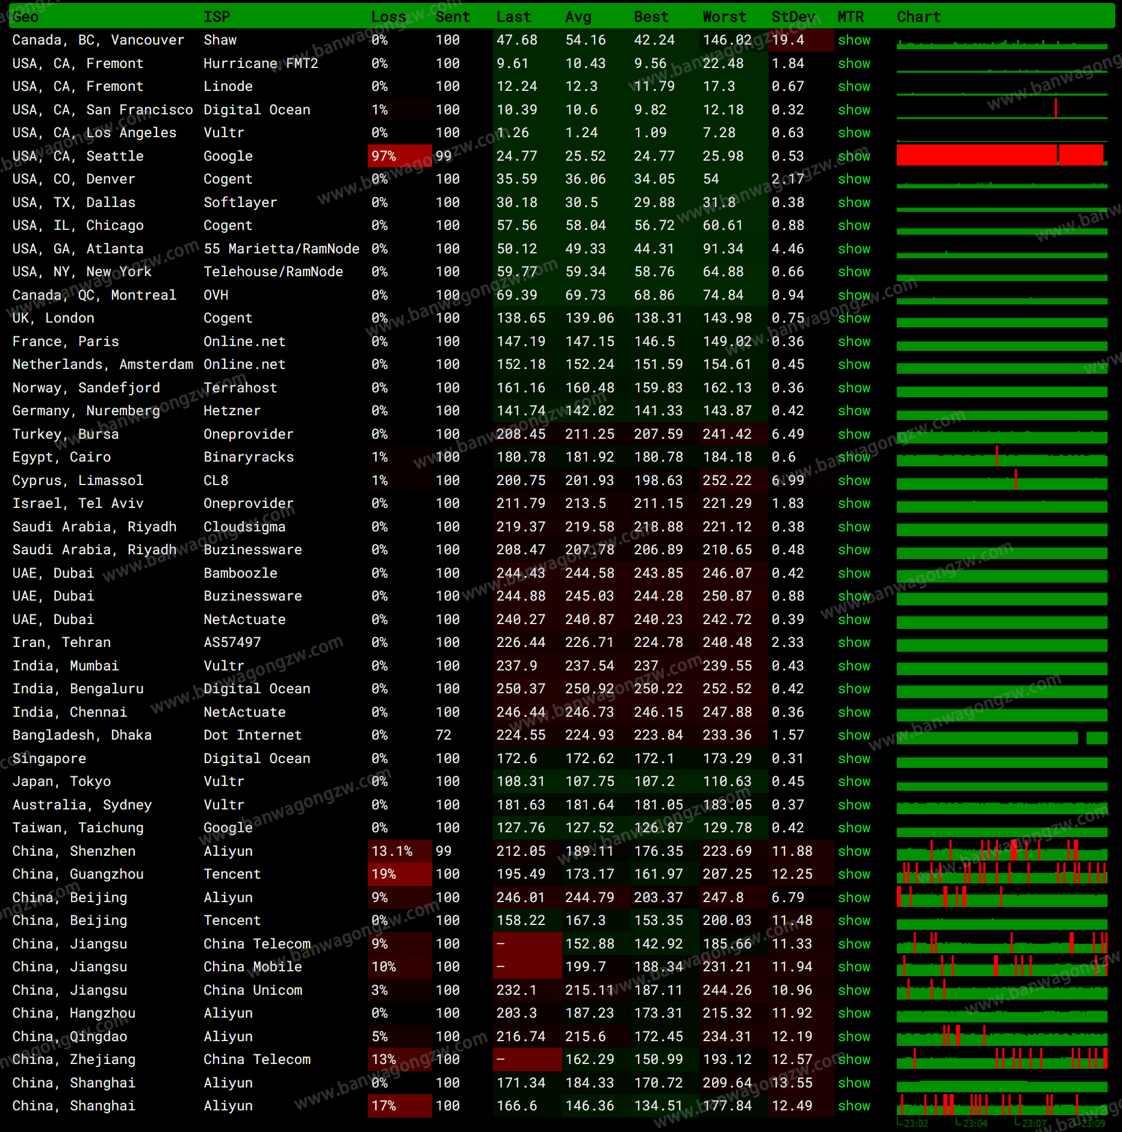Click 'show' for New York Telehouse/RamNode

point(854,272)
